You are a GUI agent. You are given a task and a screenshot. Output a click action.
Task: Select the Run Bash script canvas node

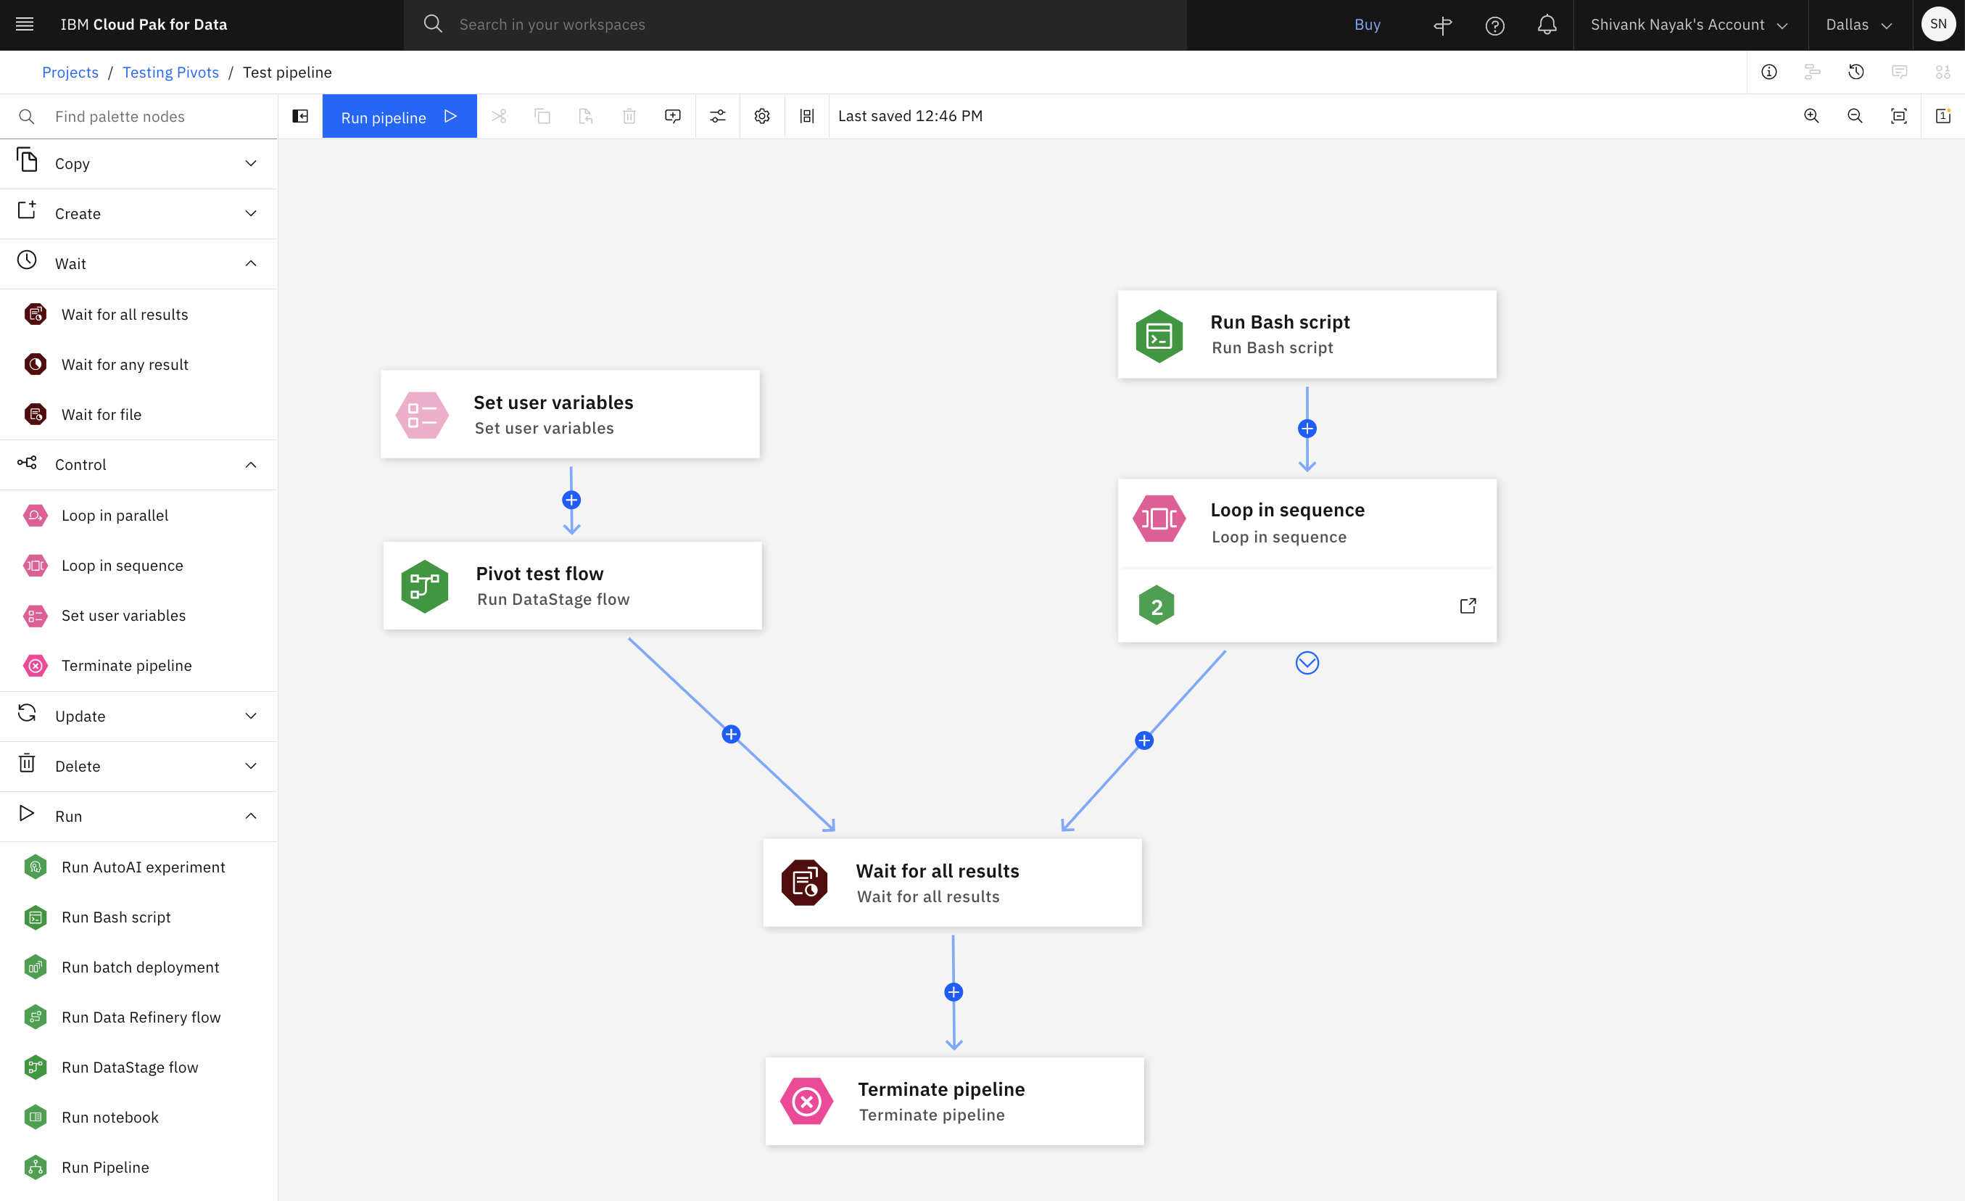click(1307, 334)
